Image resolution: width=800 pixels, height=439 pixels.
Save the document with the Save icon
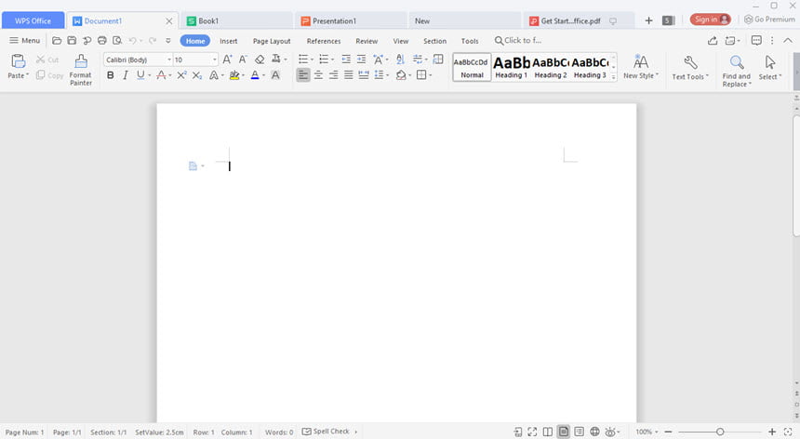coord(72,41)
